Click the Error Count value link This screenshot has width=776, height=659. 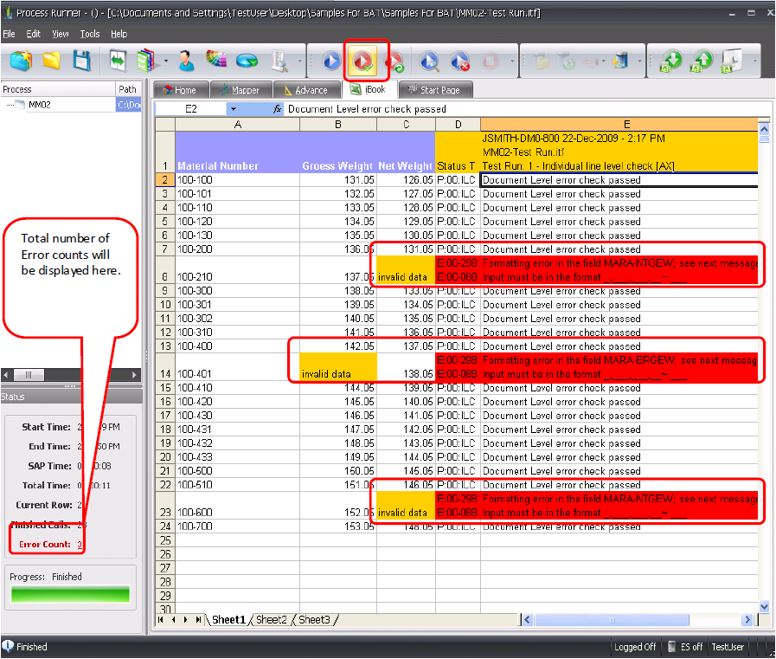pyautogui.click(x=80, y=545)
